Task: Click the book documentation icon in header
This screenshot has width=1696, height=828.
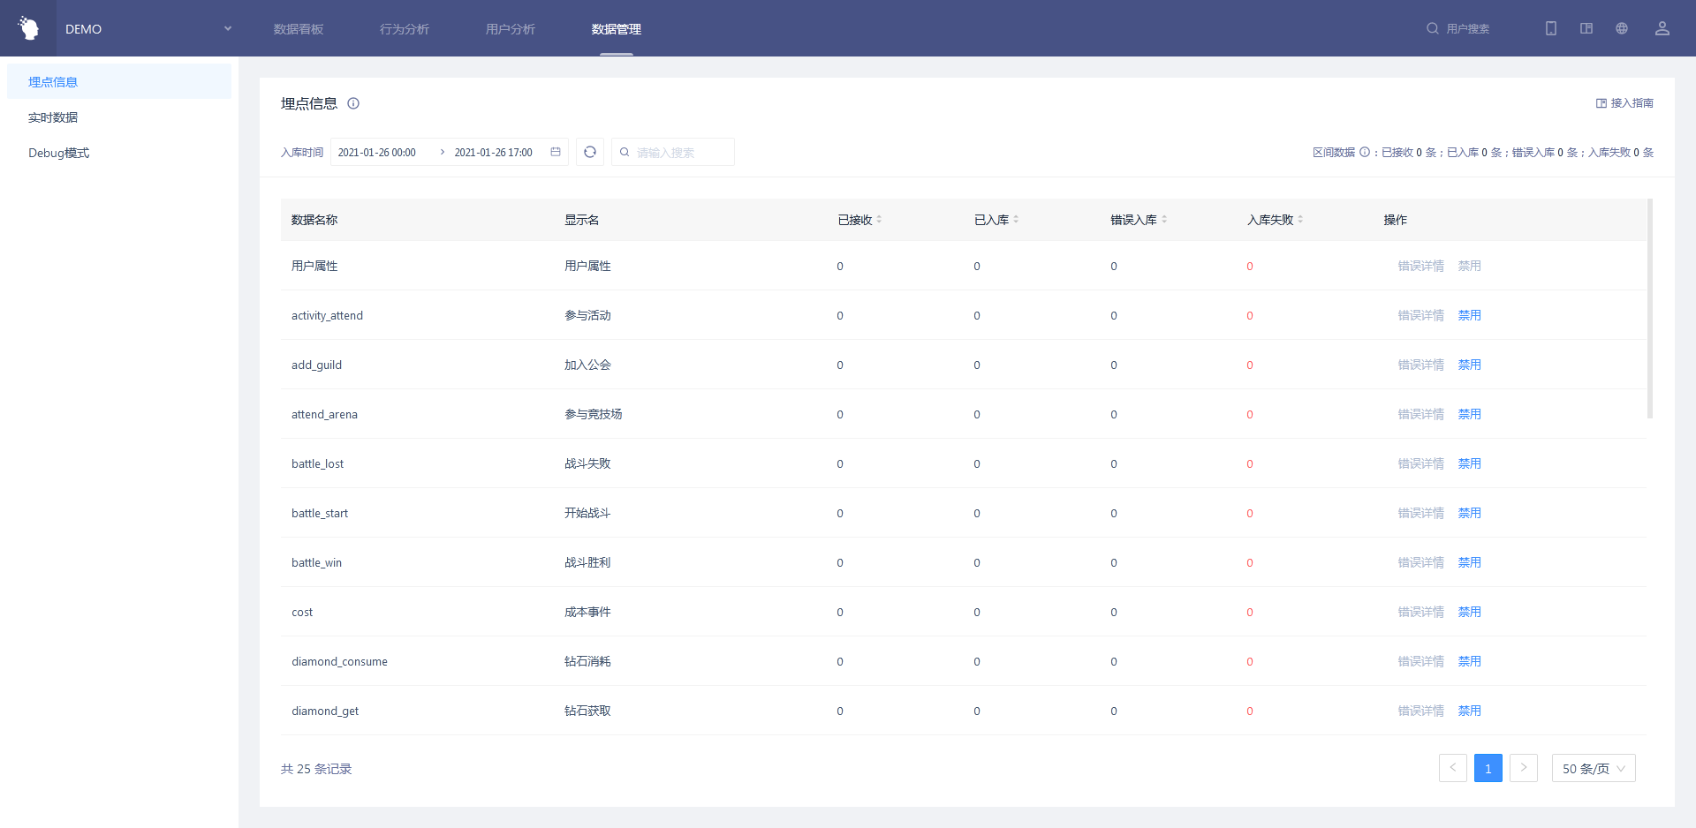Action: click(x=1586, y=28)
